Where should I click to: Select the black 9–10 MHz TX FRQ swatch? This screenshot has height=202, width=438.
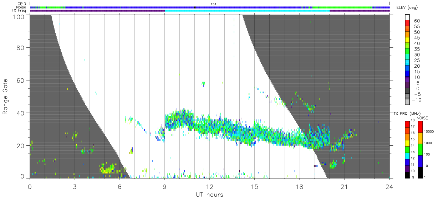click(x=407, y=175)
